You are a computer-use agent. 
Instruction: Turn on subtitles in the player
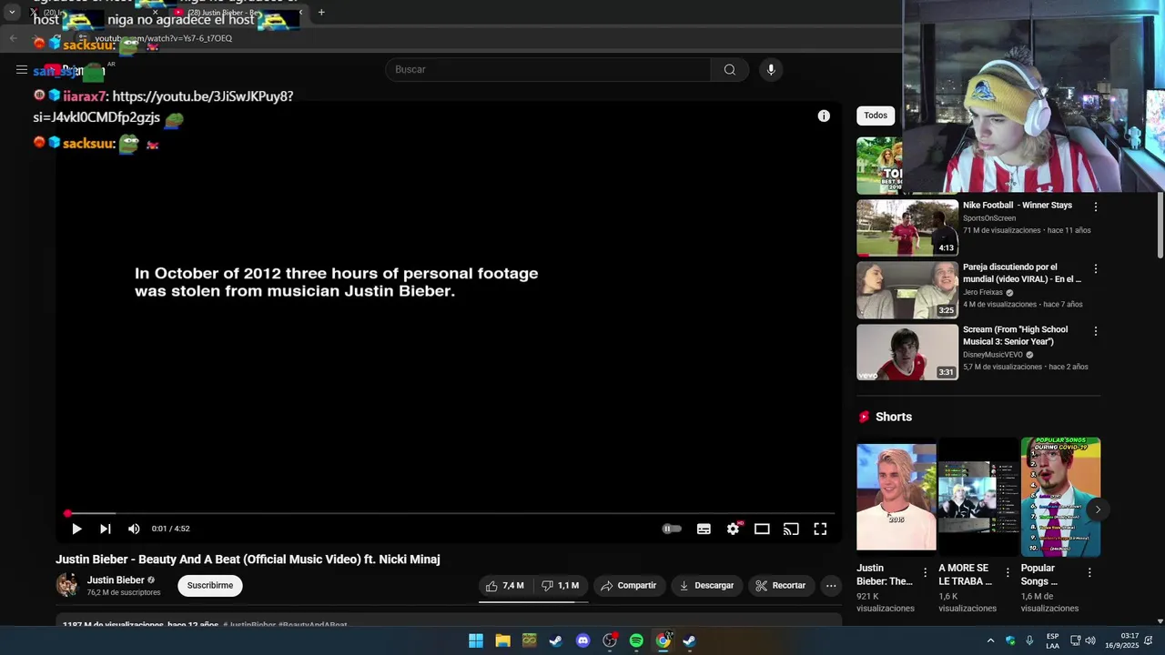point(704,529)
